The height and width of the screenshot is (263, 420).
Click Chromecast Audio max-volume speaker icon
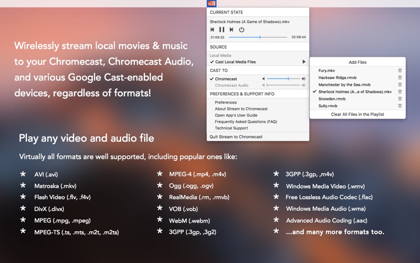pos(303,85)
